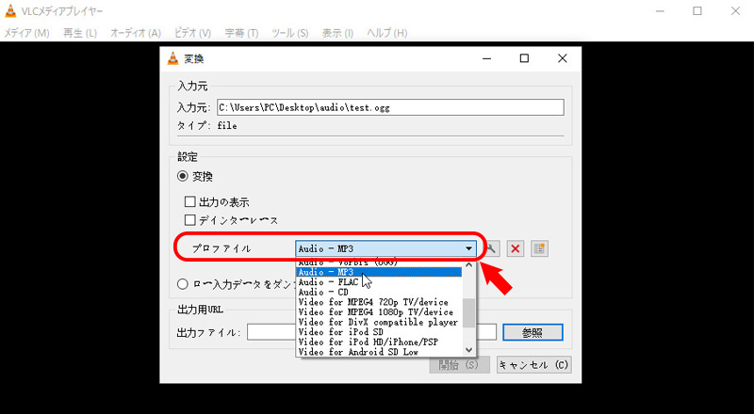Choose Audio - Vorbis (OGG) option
The height and width of the screenshot is (414, 754).
379,263
